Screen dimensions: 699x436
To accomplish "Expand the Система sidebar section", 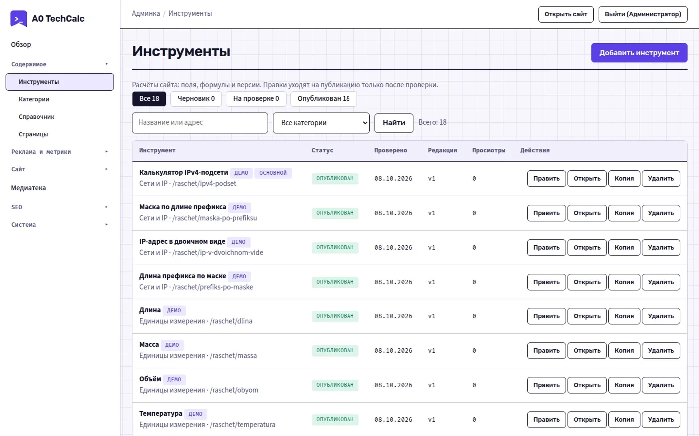I will point(60,225).
